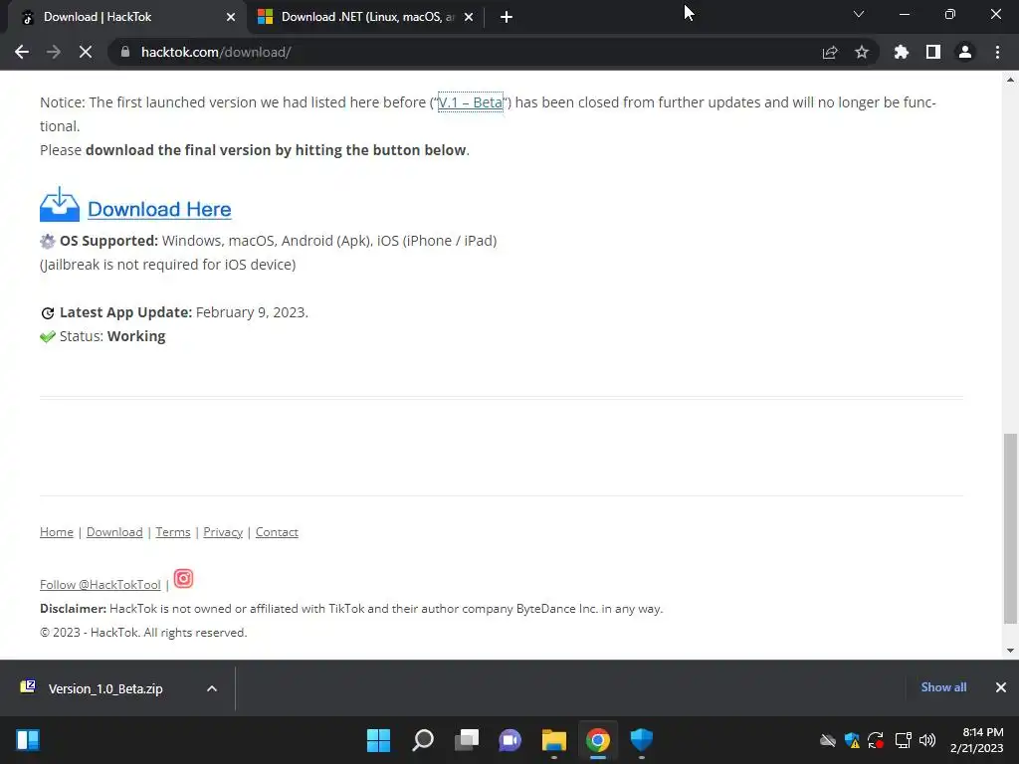Open a new browser tab
The width and height of the screenshot is (1019, 764).
click(x=507, y=17)
